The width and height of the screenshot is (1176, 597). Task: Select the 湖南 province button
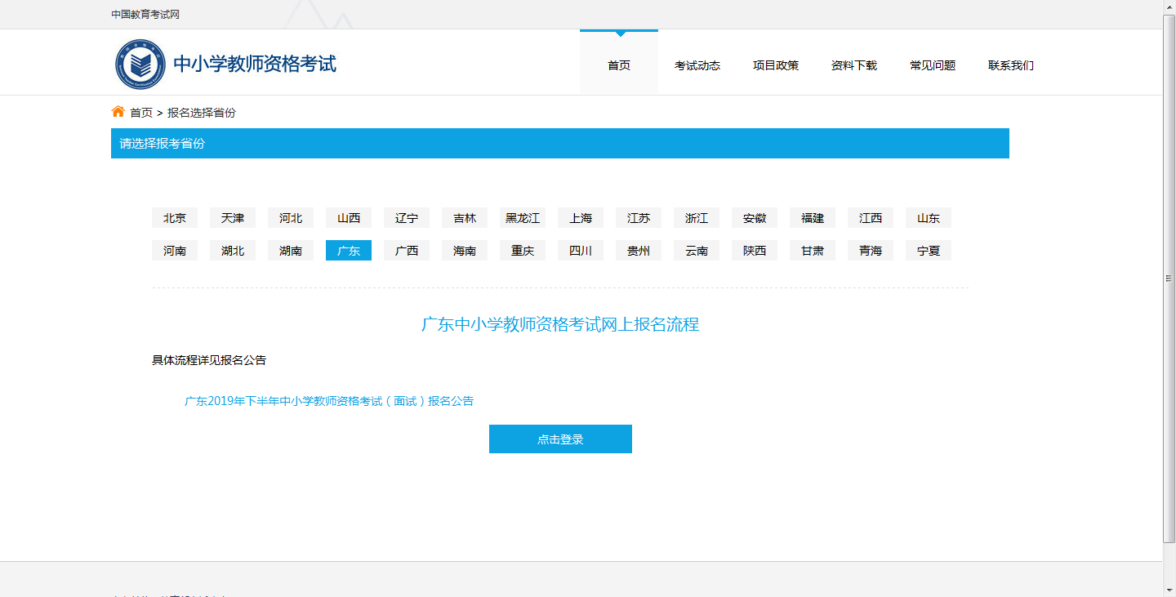tap(291, 251)
